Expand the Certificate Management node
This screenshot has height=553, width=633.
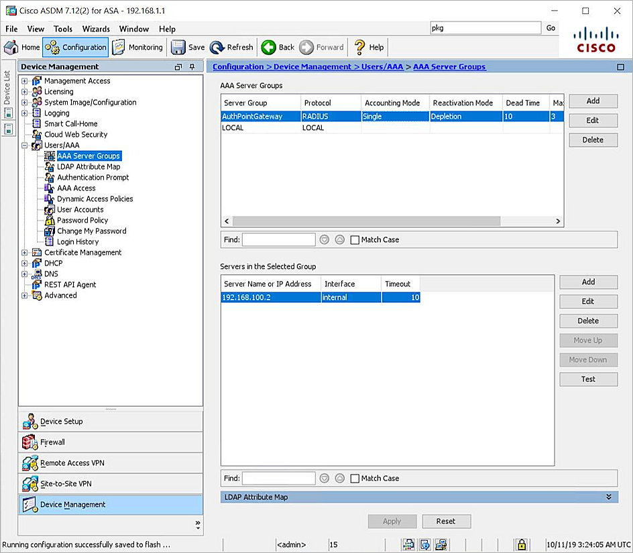point(23,252)
